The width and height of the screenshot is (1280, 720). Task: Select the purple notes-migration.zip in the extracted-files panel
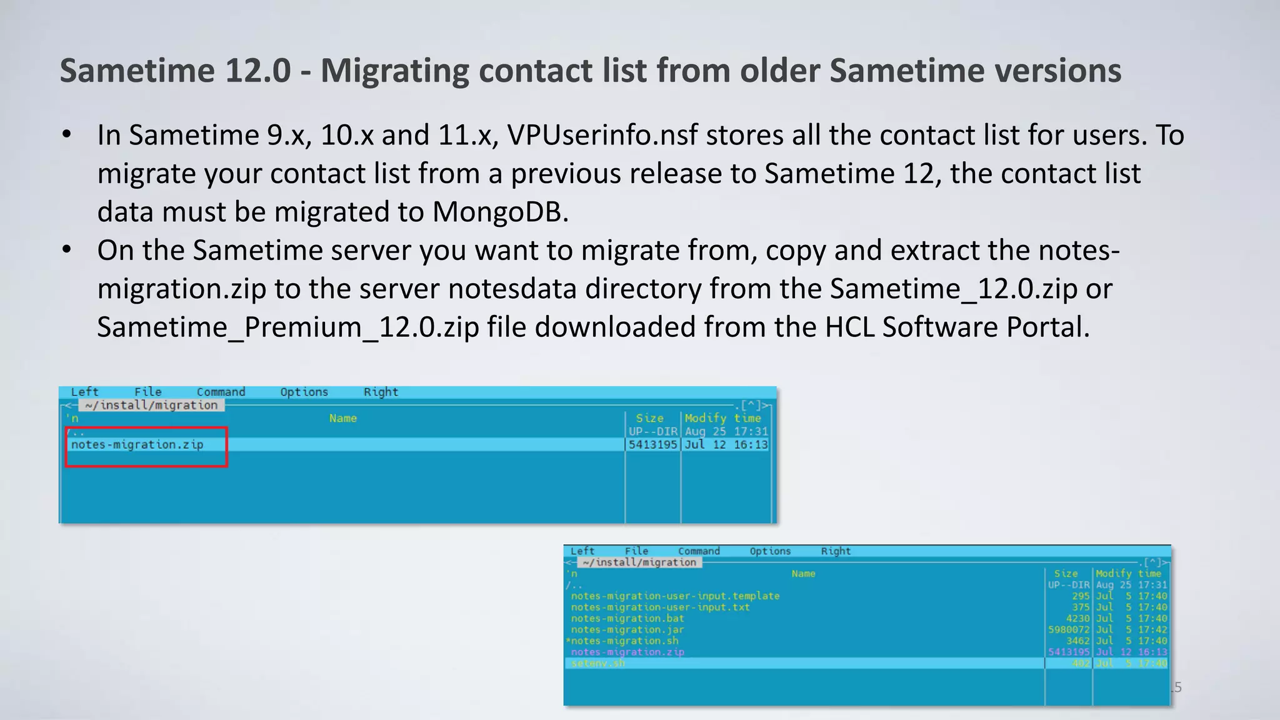627,652
